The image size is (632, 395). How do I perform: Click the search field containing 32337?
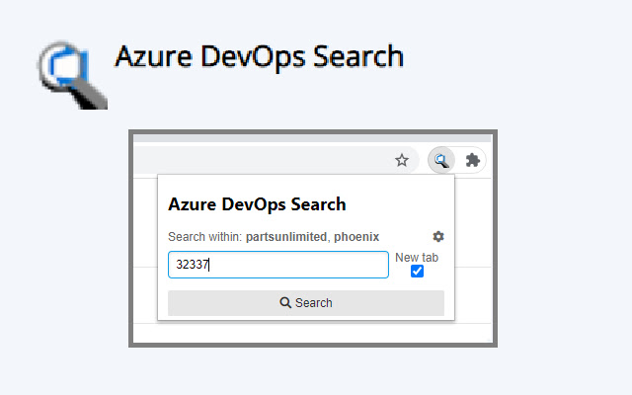click(277, 265)
